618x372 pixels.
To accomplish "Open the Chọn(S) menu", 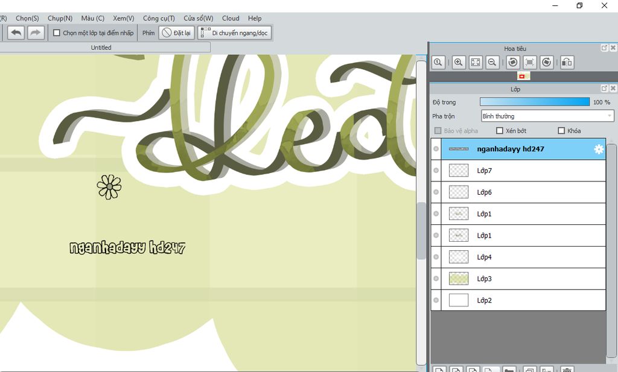I will (27, 18).
